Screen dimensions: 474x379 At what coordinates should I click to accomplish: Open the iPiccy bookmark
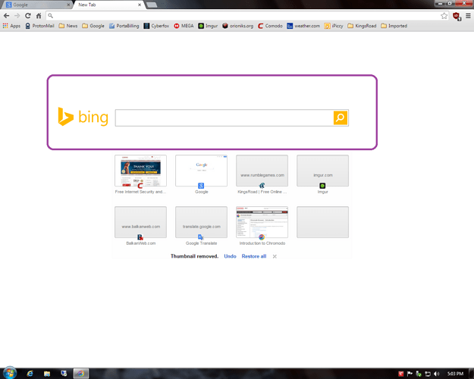[x=334, y=26]
